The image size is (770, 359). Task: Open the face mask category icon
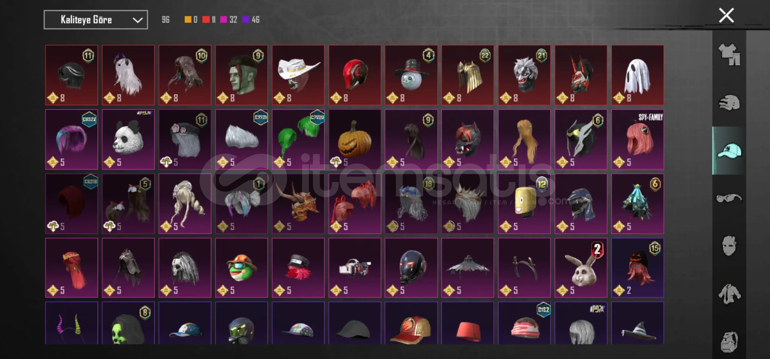[x=729, y=246]
